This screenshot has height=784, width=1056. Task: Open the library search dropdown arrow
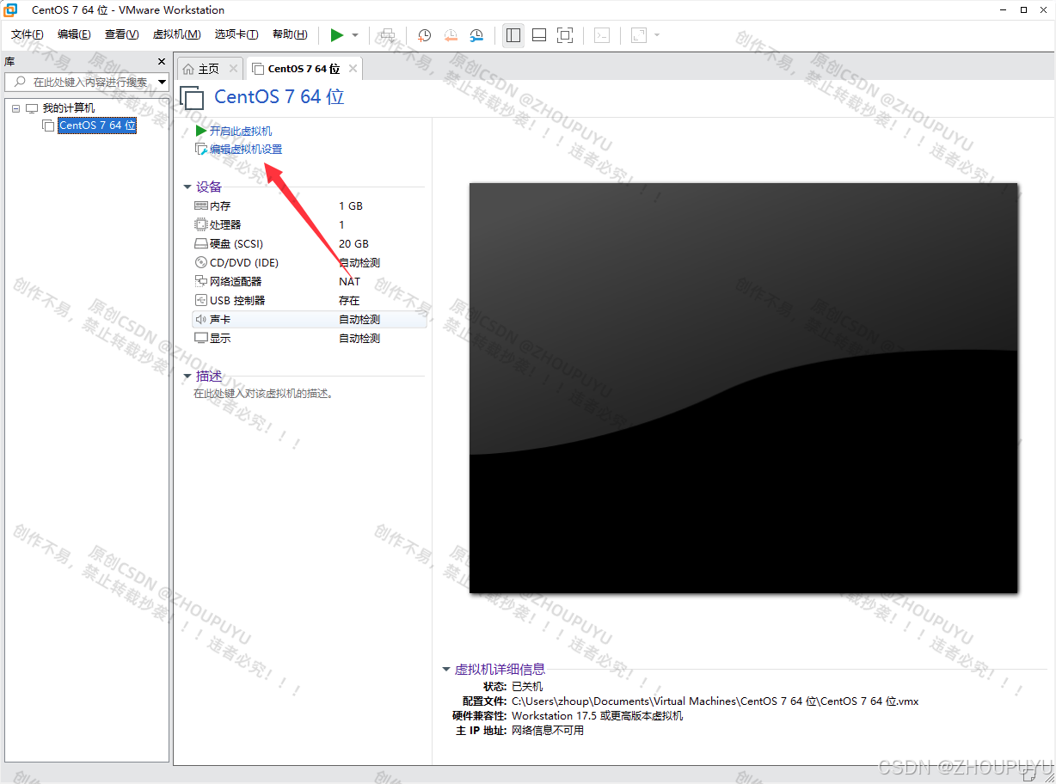[163, 82]
